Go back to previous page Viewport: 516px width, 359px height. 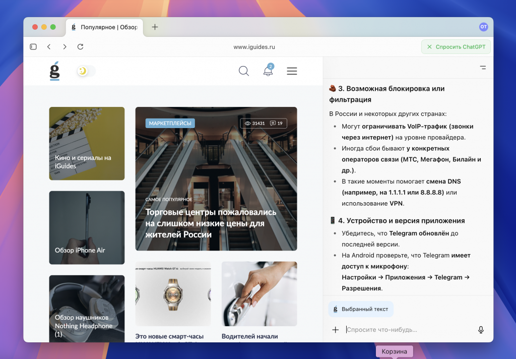click(49, 47)
